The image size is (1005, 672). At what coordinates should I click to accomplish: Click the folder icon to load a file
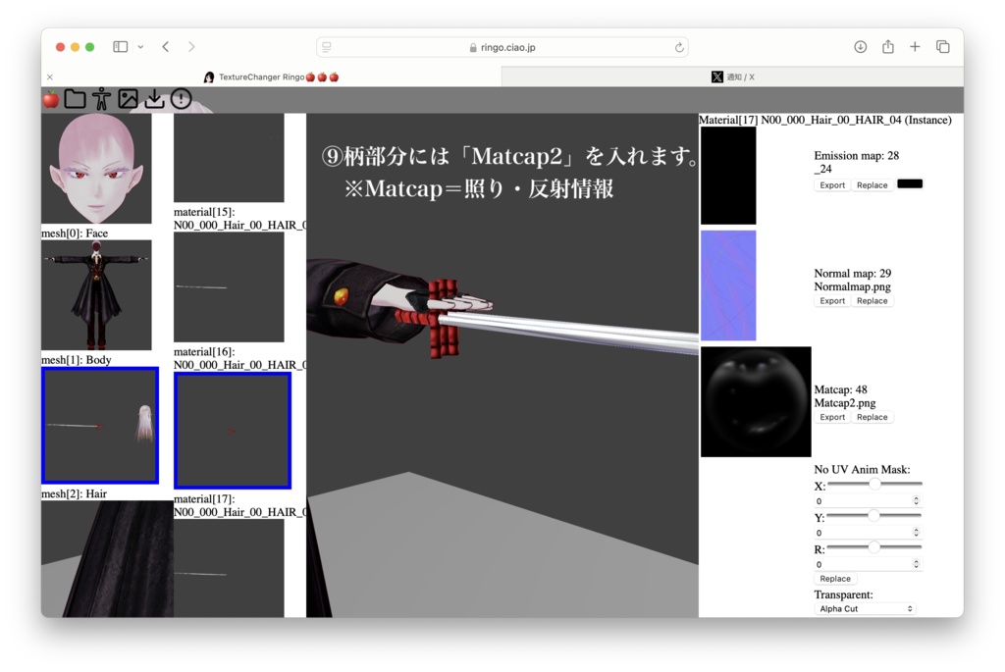74,98
